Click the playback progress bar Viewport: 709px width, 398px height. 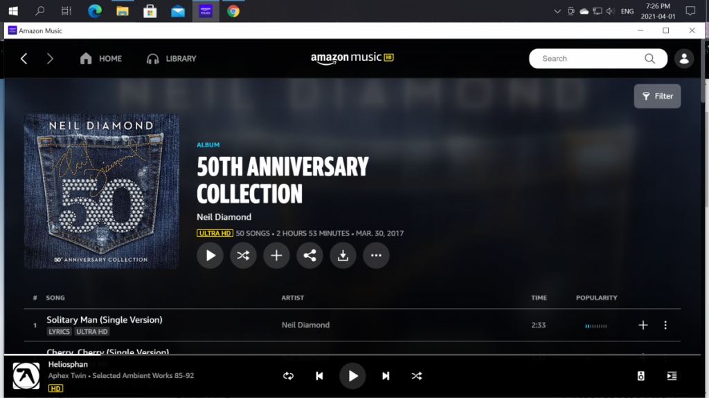[x=352, y=355]
